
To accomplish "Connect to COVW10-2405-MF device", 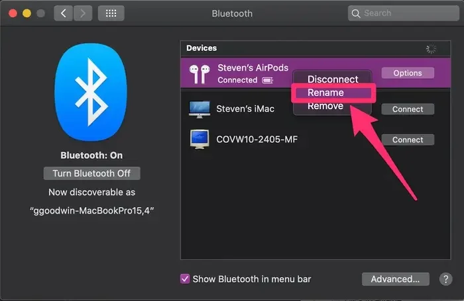I will (x=408, y=140).
